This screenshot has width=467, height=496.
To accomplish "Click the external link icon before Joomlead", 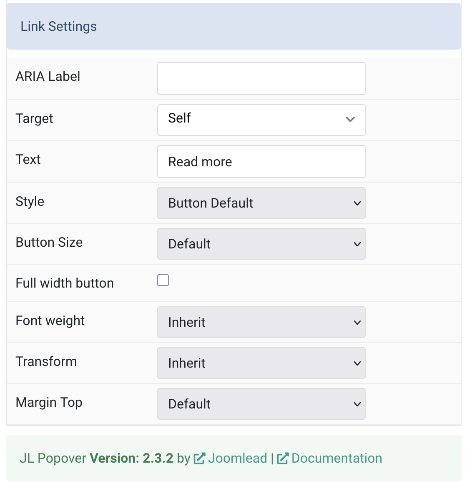I will (199, 458).
